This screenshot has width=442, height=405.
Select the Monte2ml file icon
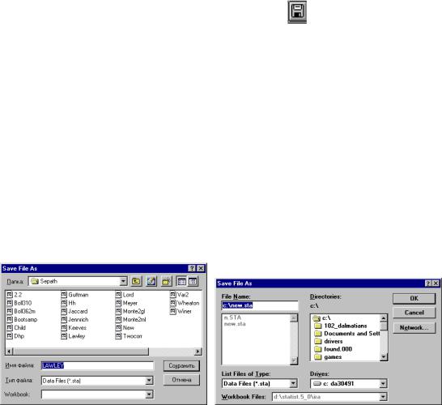pos(118,319)
